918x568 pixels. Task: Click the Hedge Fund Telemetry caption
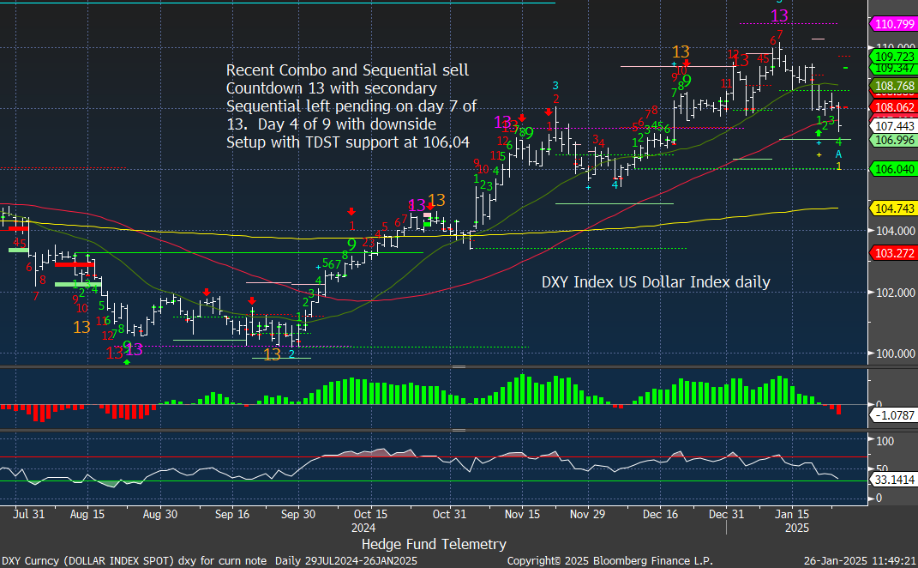[434, 544]
